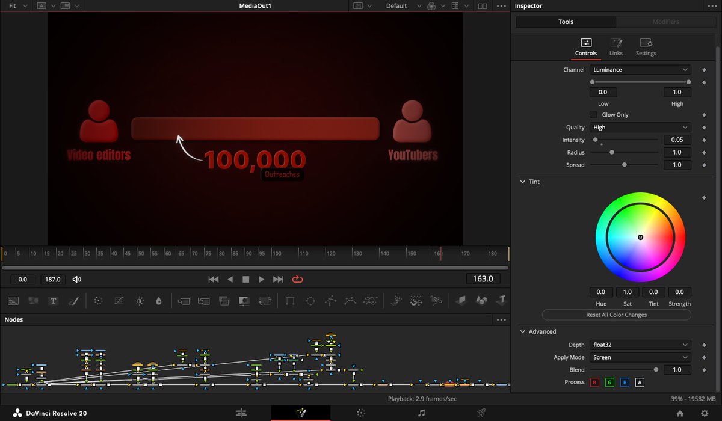
Task: Adjust the Intensity slider
Action: click(624, 140)
